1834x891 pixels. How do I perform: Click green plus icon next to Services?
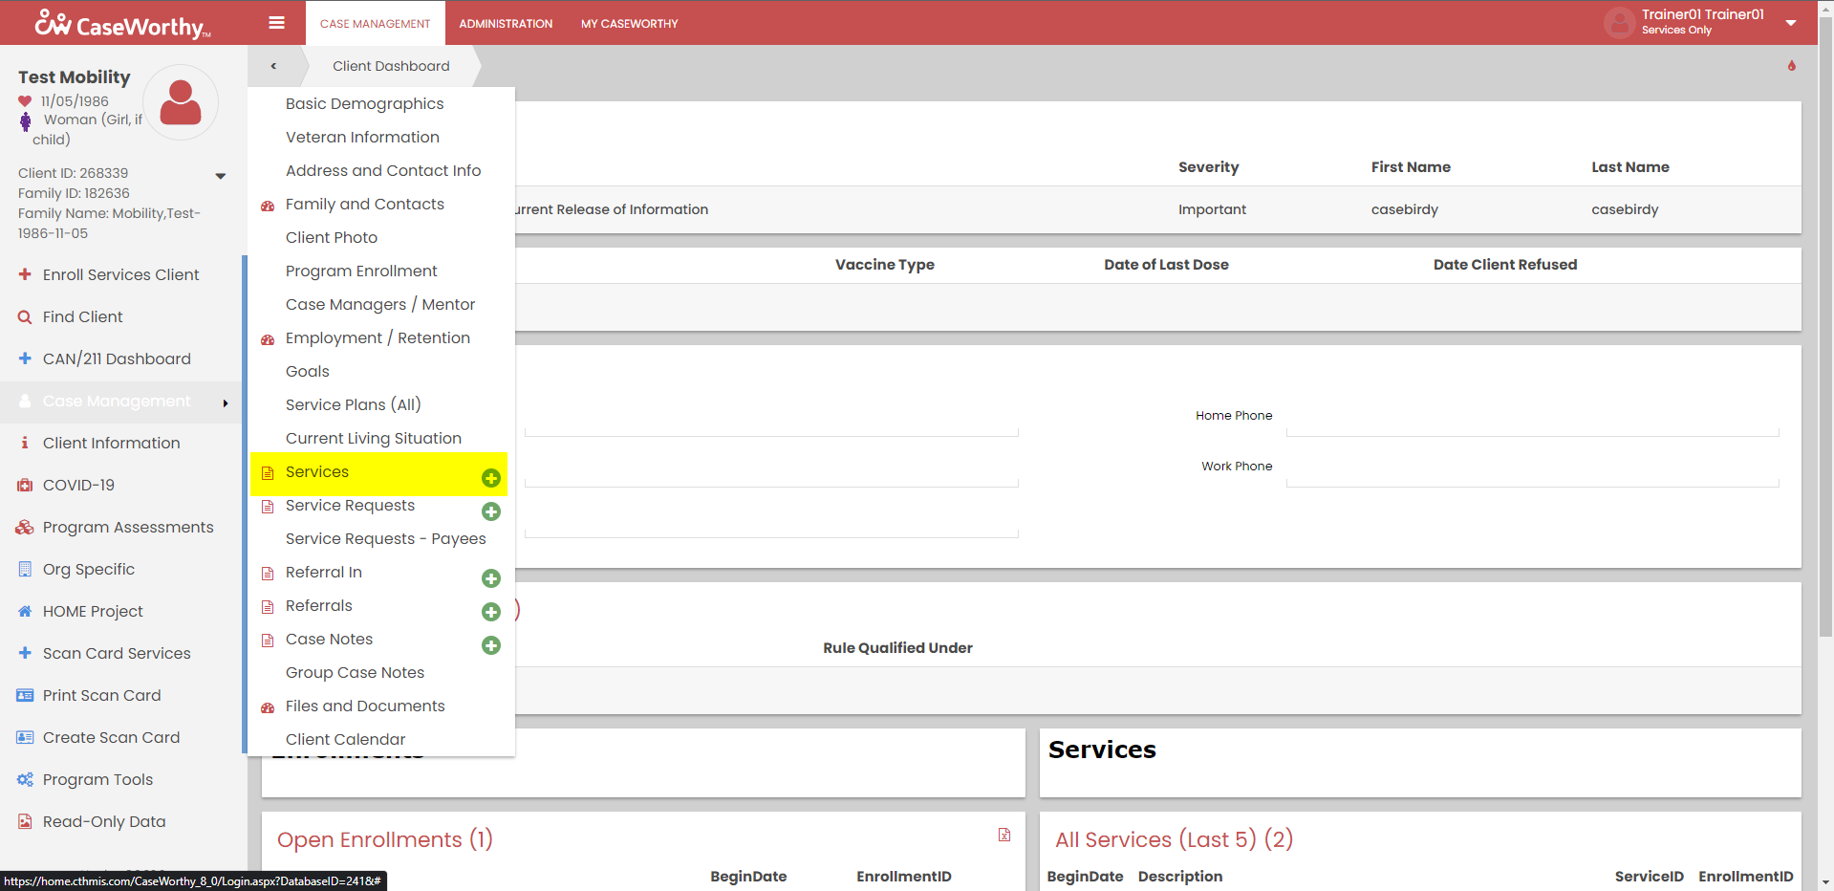(491, 478)
